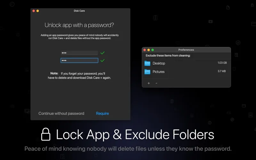Click the 3.7 MB size value
This screenshot has height=160, width=256.
(x=222, y=71)
